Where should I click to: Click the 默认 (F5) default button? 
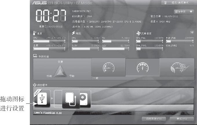182,119
